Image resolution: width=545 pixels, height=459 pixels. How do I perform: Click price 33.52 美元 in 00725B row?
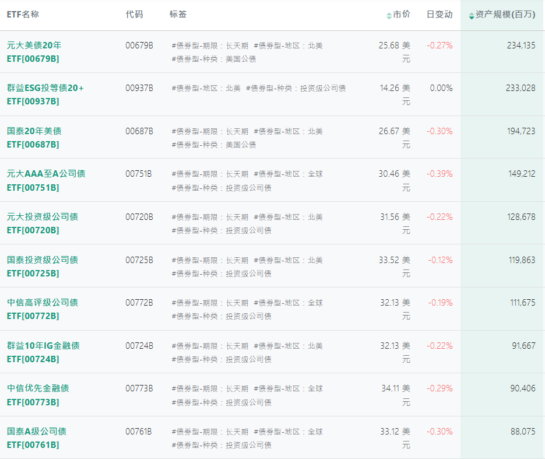[395, 267]
